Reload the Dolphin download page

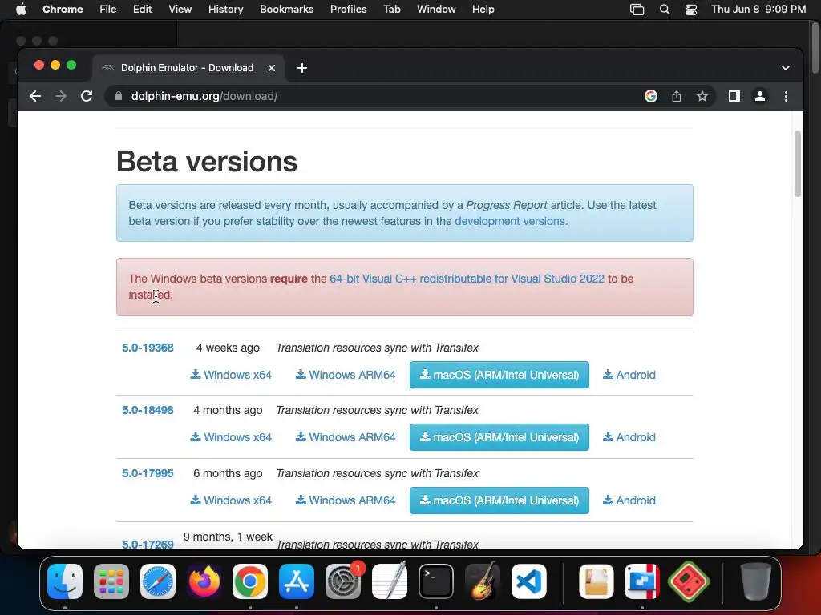(x=87, y=96)
